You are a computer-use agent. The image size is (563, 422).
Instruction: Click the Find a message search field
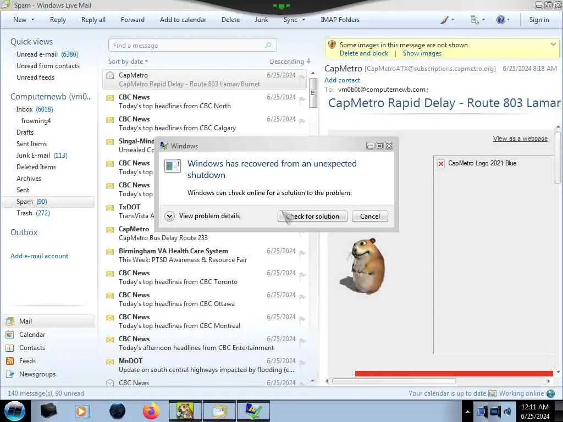pos(192,45)
